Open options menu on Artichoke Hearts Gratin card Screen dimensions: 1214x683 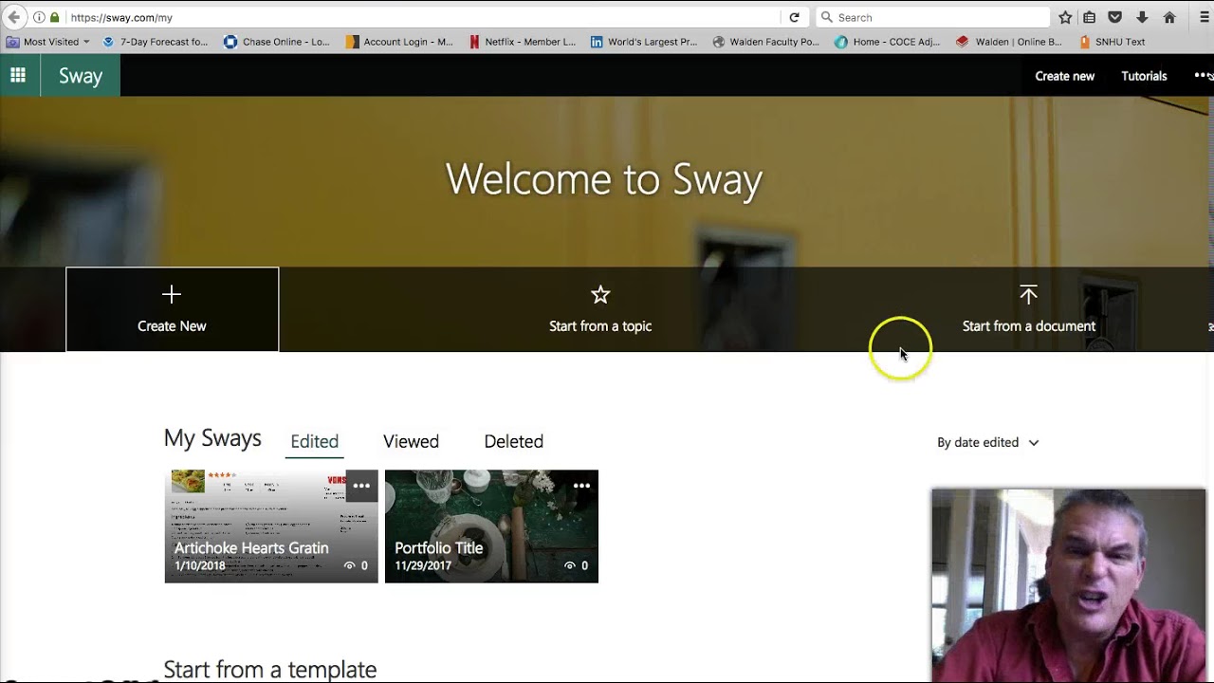[361, 486]
